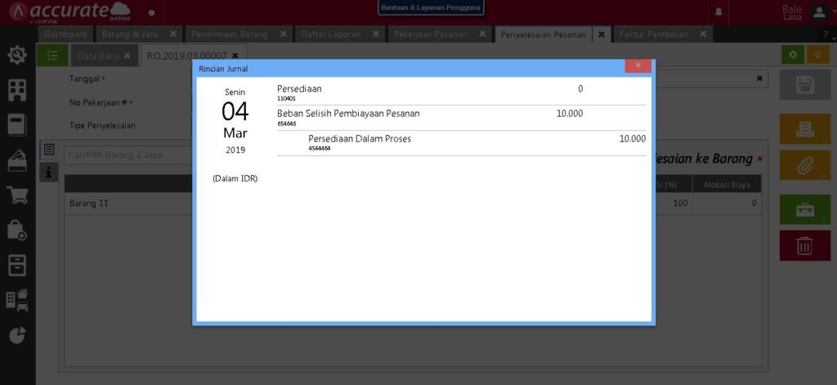The width and height of the screenshot is (837, 385).
Task: Close the Daftar Laporan tab
Action: click(x=376, y=34)
